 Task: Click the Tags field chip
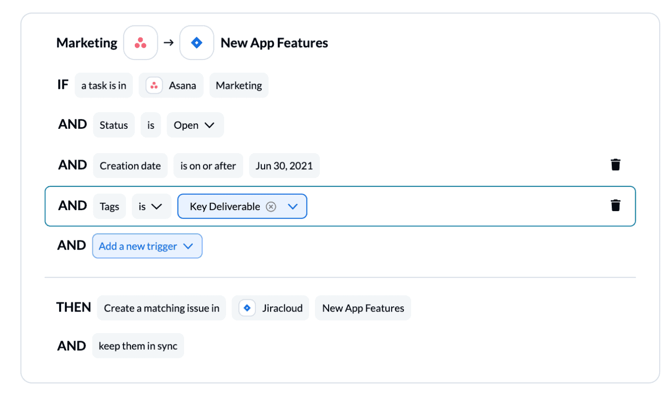pos(109,206)
